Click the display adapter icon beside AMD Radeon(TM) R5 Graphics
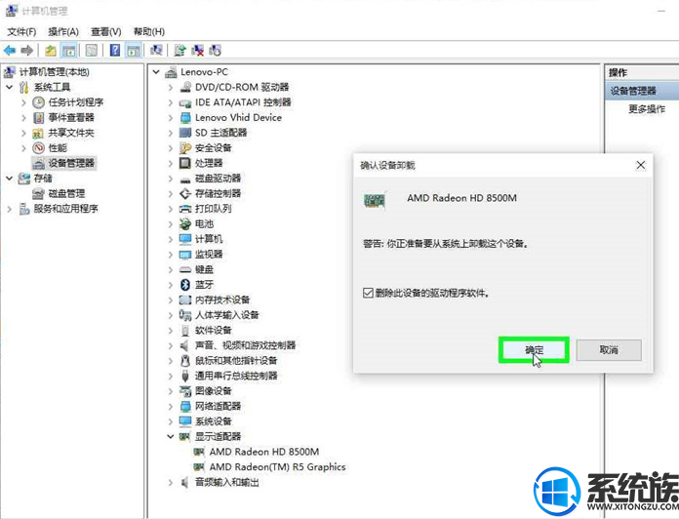Screen dimensions: 679x519 pyautogui.click(x=199, y=467)
